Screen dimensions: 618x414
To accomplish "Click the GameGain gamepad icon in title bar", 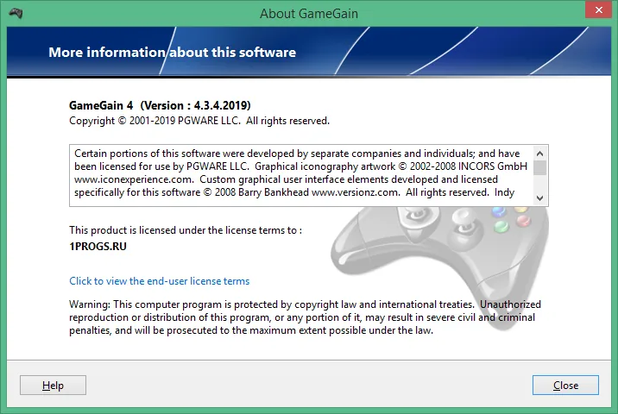I will 16,13.
